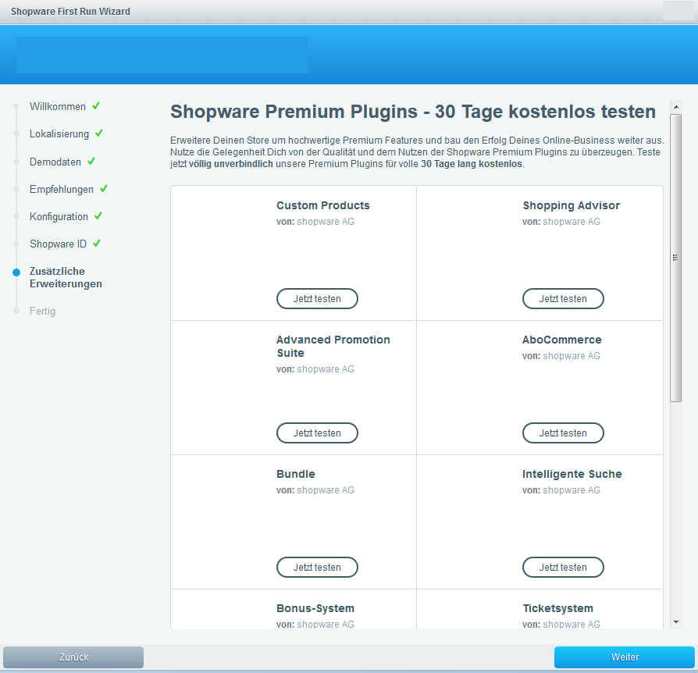
Task: Click the Advanced Promotion Suite title
Action: coord(333,347)
